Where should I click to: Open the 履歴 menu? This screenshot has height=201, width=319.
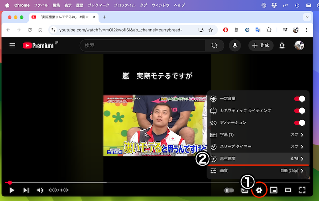[x=79, y=5]
